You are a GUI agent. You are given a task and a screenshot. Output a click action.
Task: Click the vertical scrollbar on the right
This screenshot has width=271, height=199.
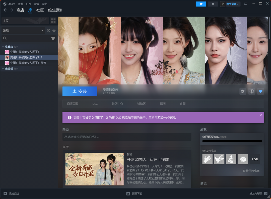click(x=269, y=28)
